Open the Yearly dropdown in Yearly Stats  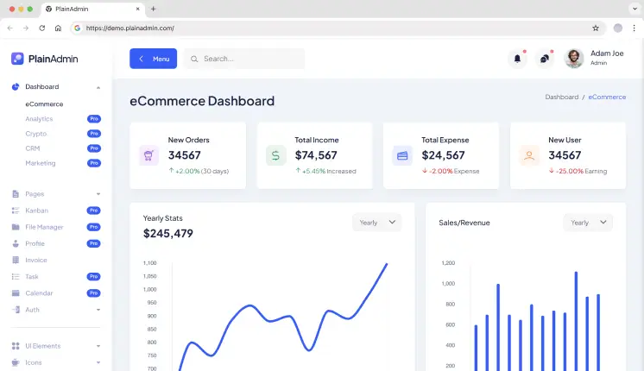377,223
